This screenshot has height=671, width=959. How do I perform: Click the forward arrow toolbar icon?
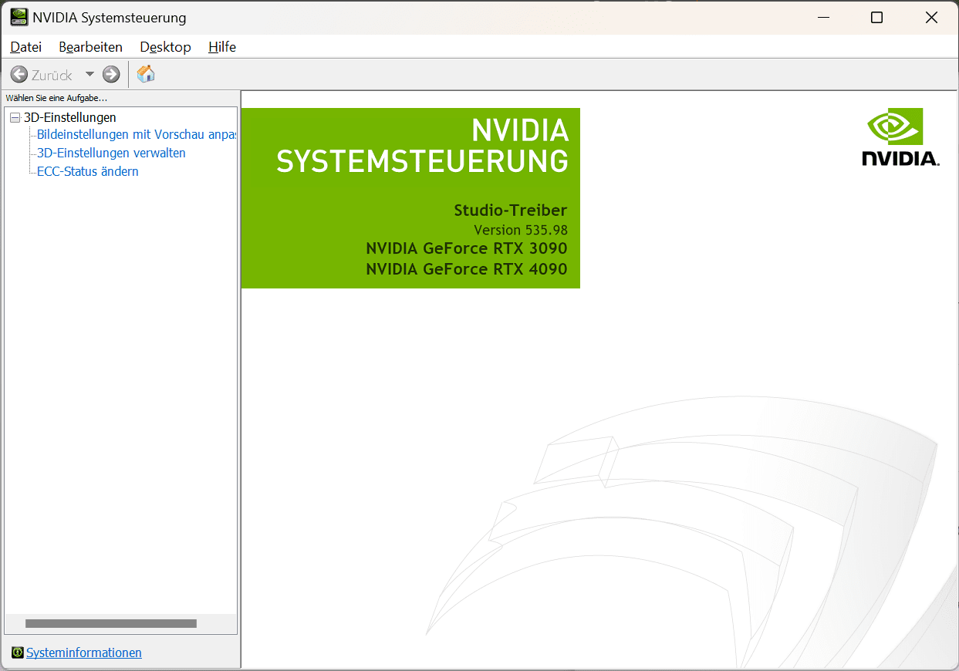111,75
